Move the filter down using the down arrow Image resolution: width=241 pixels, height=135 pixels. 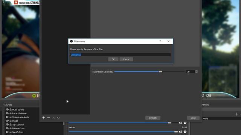[58, 118]
